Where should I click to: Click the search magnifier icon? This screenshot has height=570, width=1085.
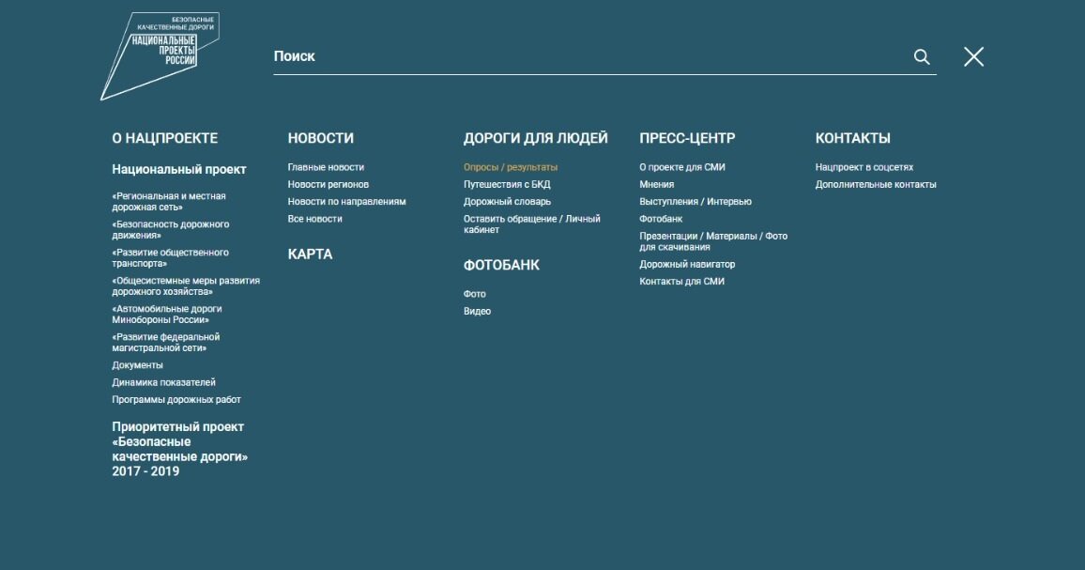pyautogui.click(x=922, y=56)
